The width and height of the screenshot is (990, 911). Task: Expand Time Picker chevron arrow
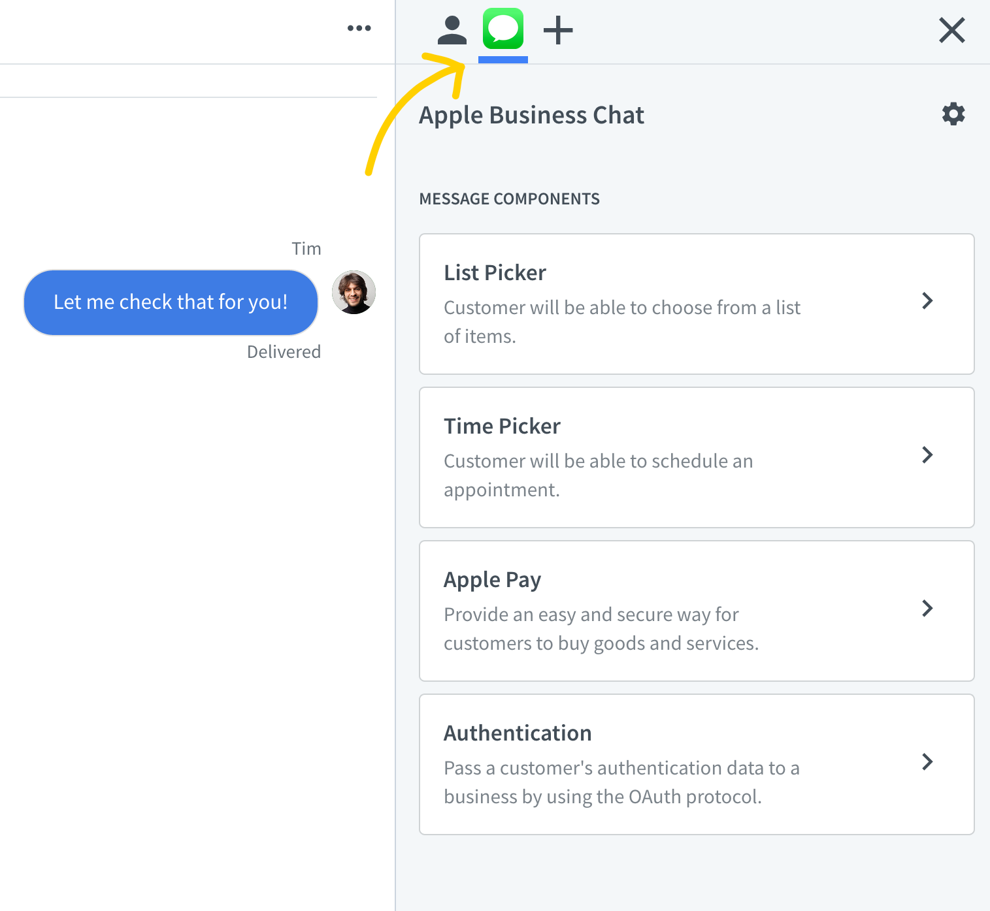[927, 455]
